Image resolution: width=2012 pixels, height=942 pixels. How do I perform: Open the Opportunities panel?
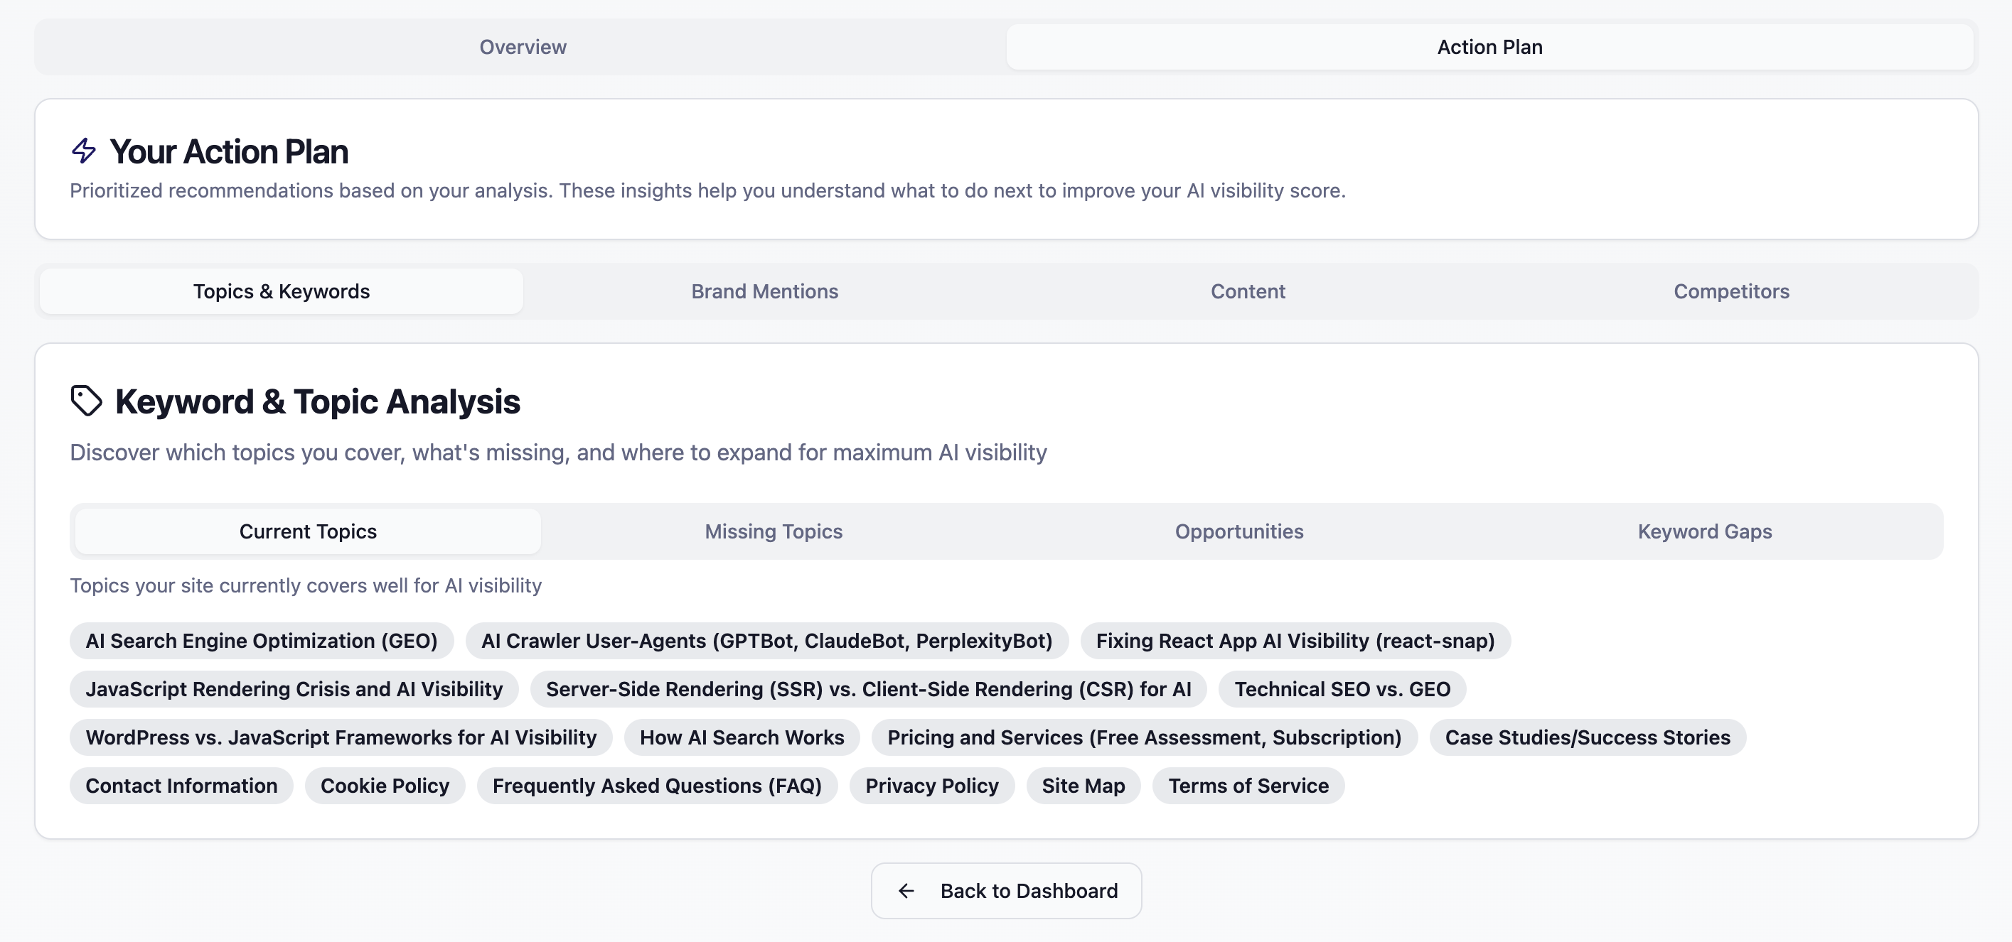[1238, 531]
